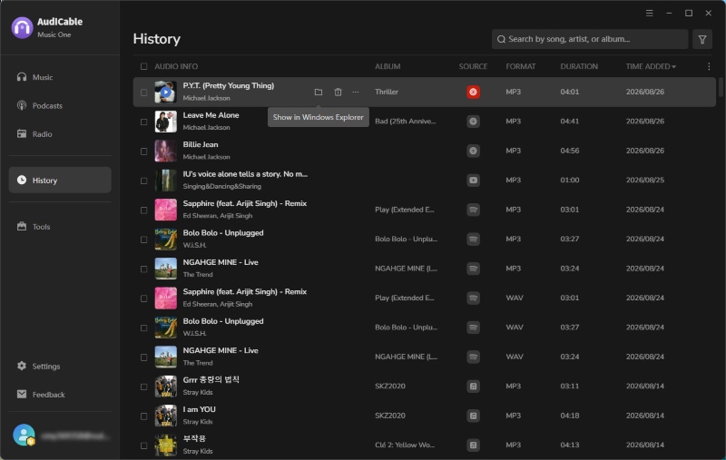The width and height of the screenshot is (726, 460).
Task: Click source icon for Clé 2: Yellow Wo... row
Action: (473, 445)
